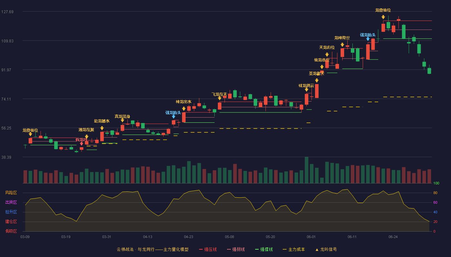Toggle the 强压线 legend item
451x257 pixels.
click(208, 249)
